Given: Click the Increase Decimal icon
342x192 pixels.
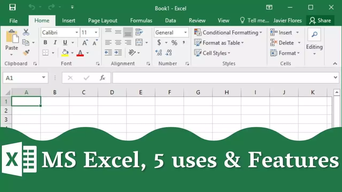Looking at the screenshot, I should point(159,53).
